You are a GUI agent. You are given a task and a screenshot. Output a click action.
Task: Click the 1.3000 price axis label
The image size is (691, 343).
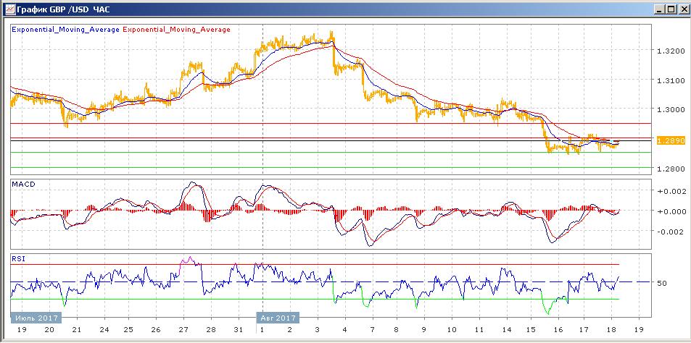(668, 110)
